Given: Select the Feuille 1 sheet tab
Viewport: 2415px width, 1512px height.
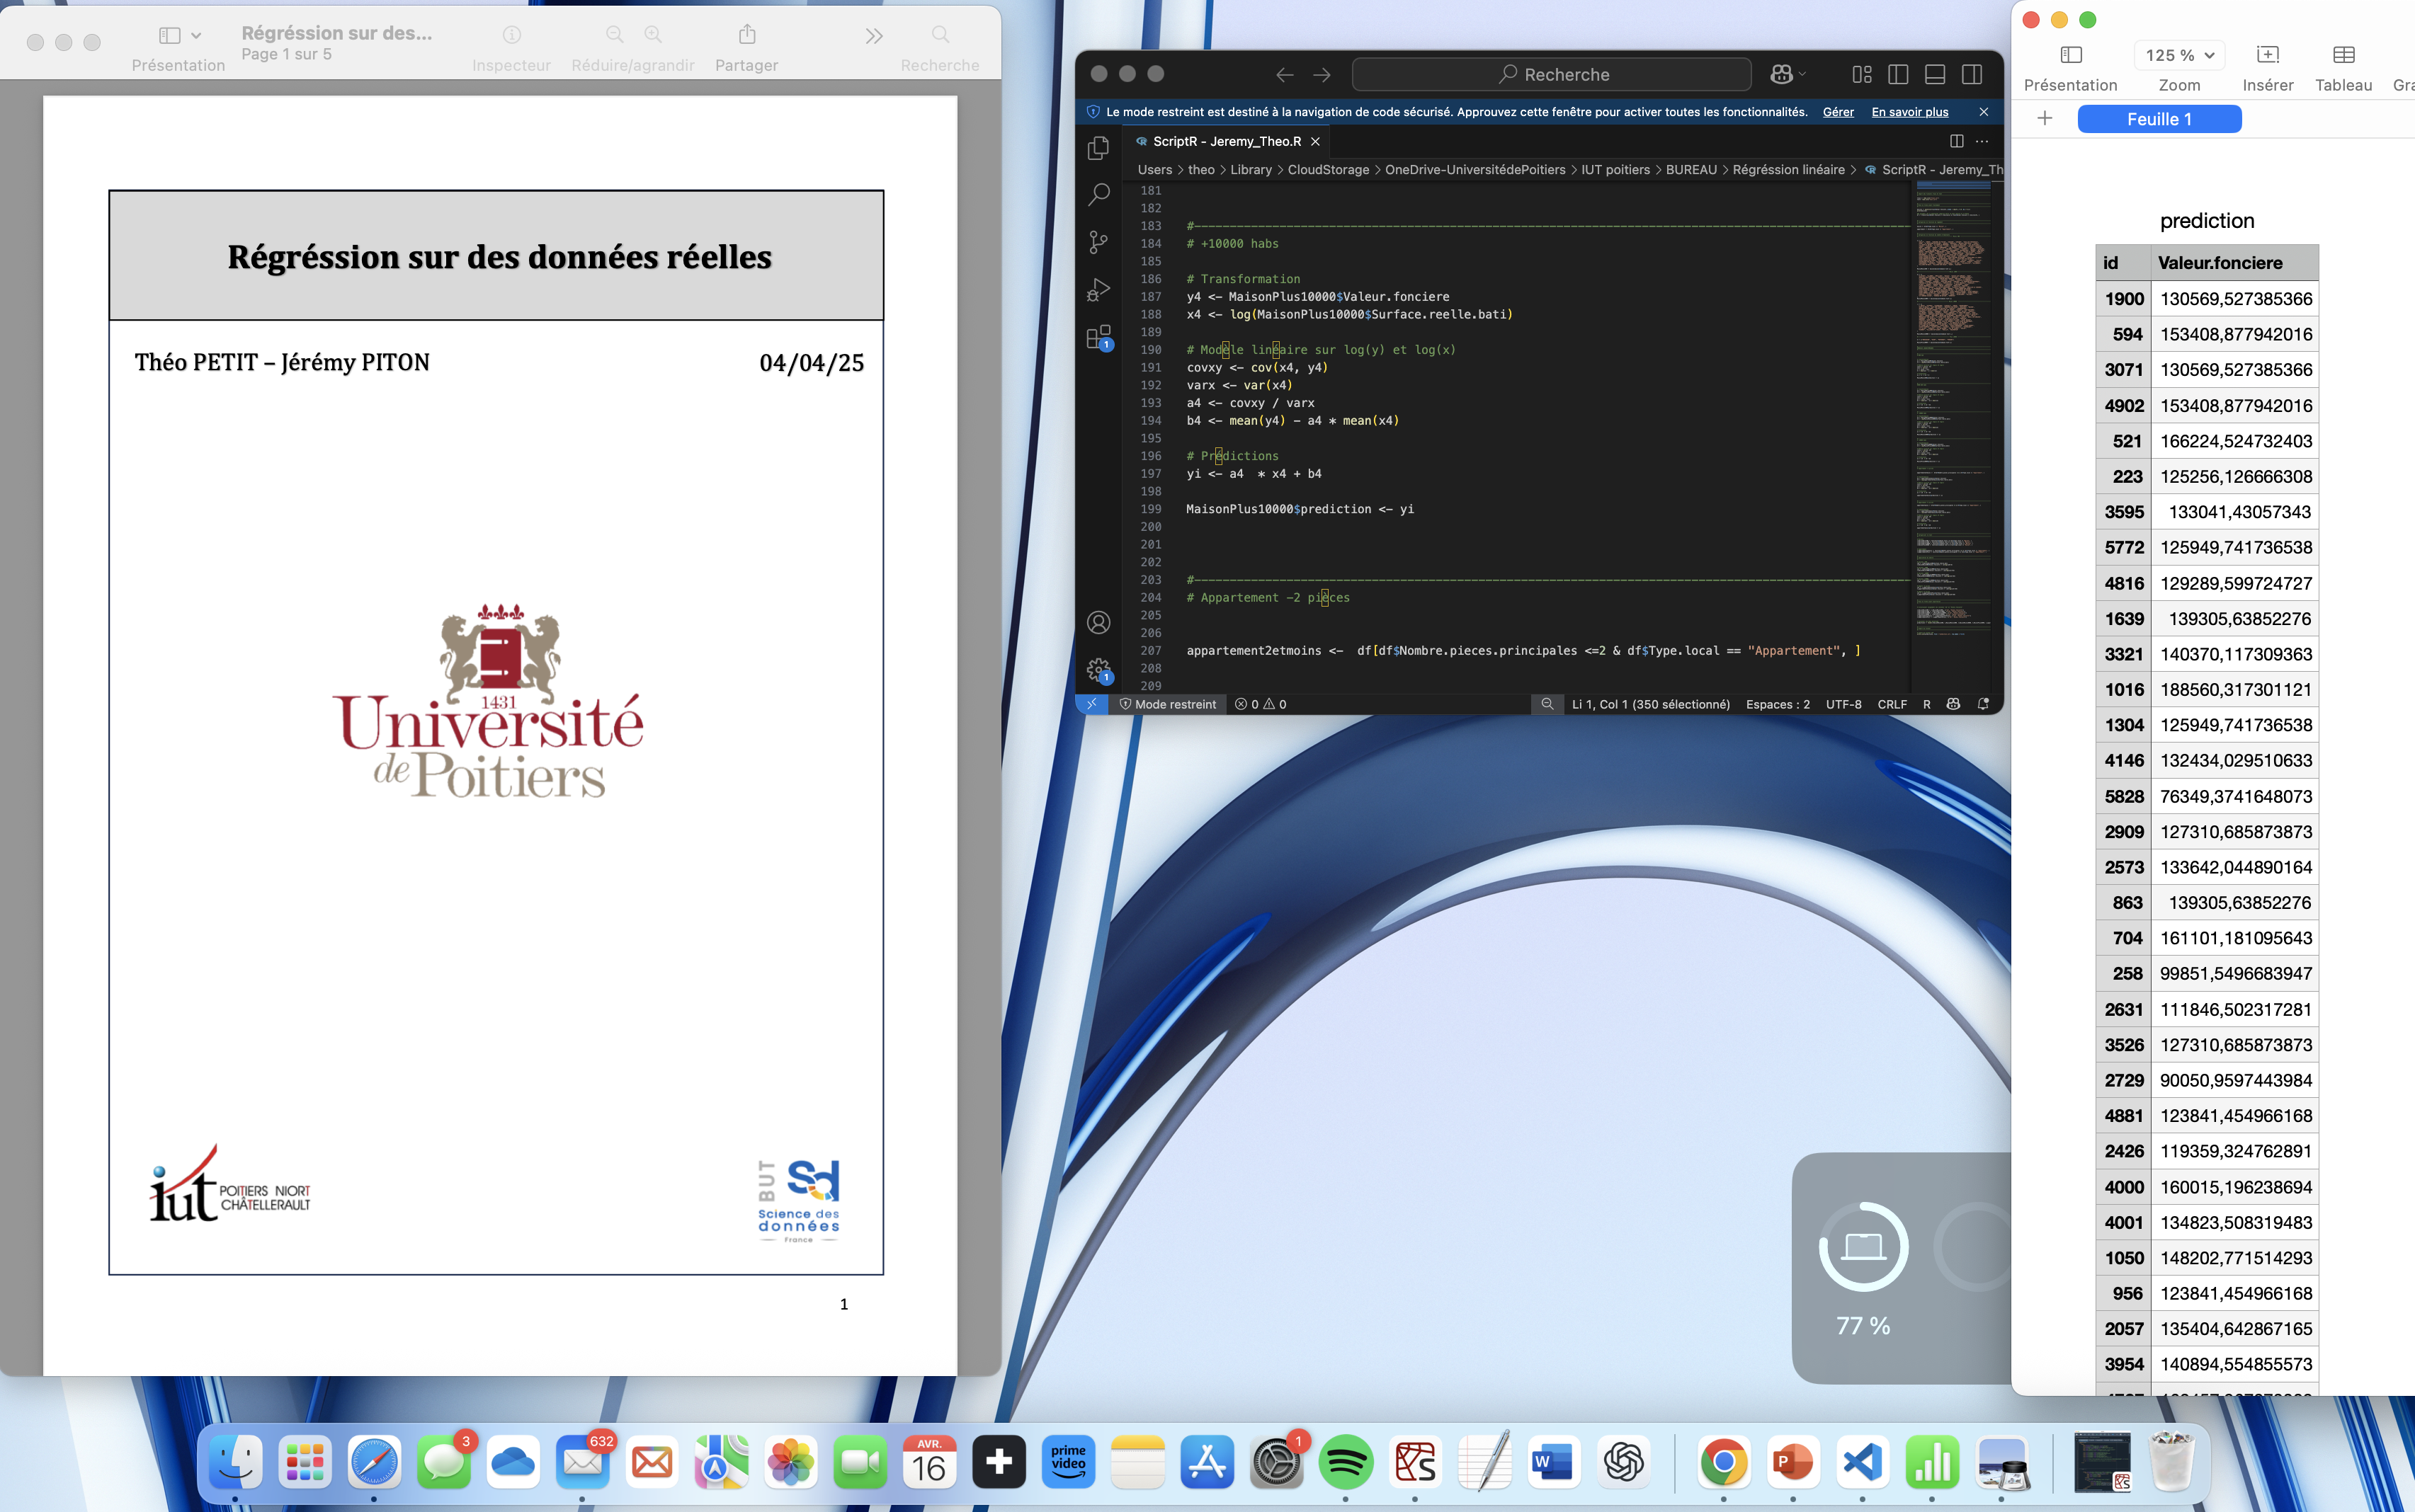Looking at the screenshot, I should (x=2159, y=119).
